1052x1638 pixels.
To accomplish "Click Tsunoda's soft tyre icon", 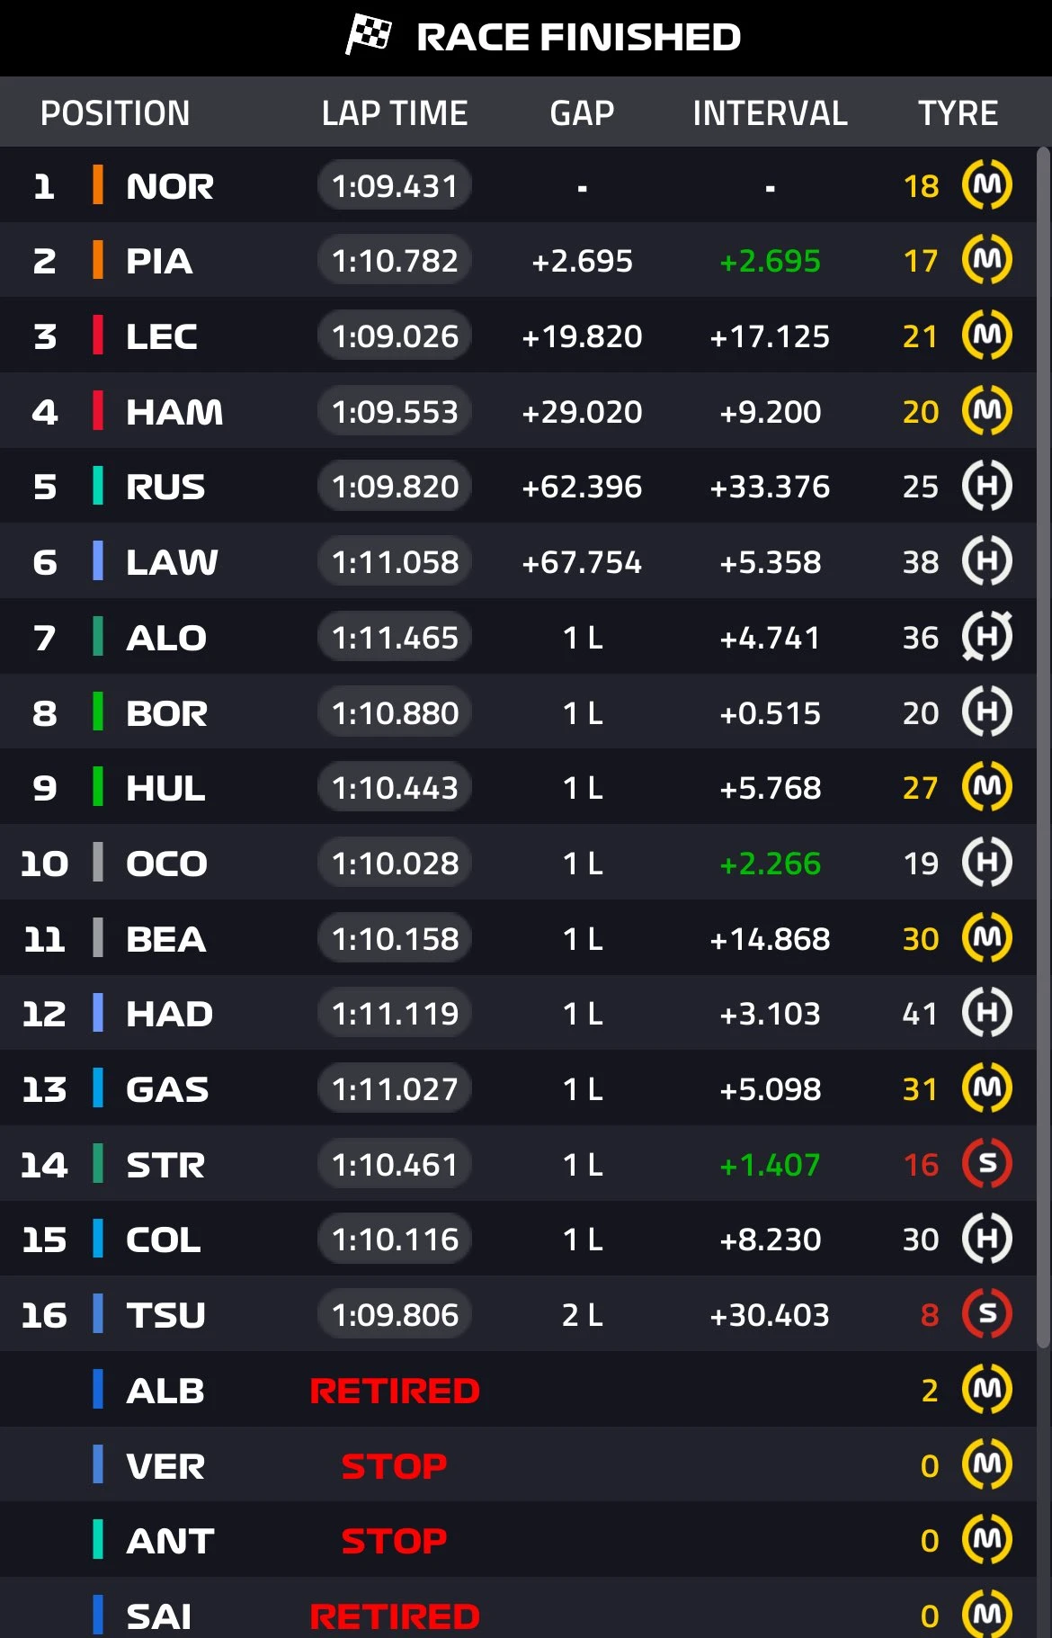I will click(x=986, y=1314).
